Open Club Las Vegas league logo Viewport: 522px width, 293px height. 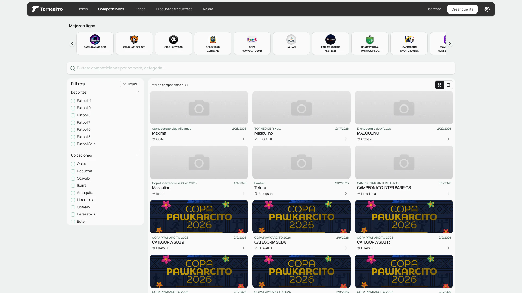click(x=173, y=40)
